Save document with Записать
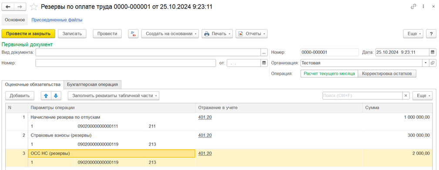The width and height of the screenshot is (439, 170). 72,34
